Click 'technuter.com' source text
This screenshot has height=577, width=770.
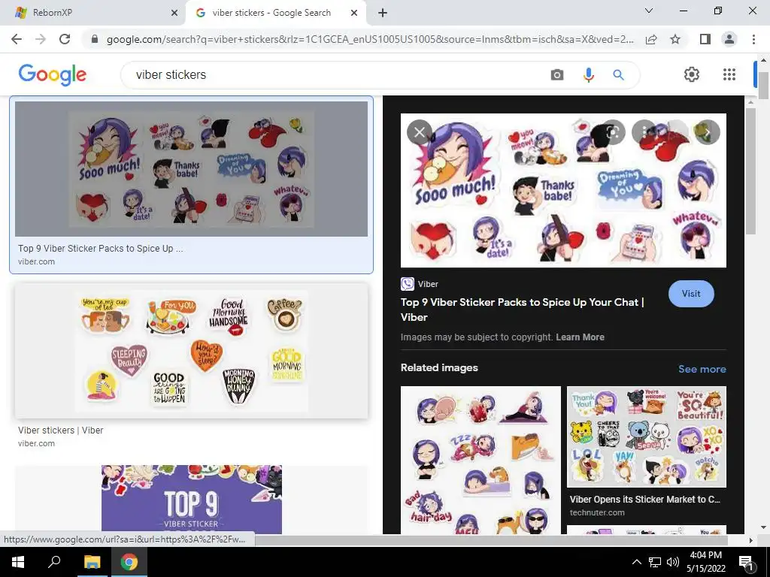(597, 512)
